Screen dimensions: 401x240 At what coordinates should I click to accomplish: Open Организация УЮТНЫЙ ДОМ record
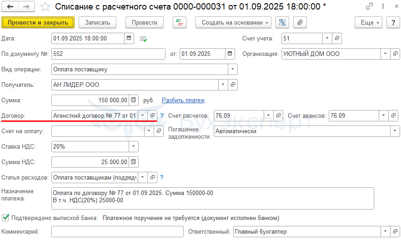pyautogui.click(x=395, y=54)
